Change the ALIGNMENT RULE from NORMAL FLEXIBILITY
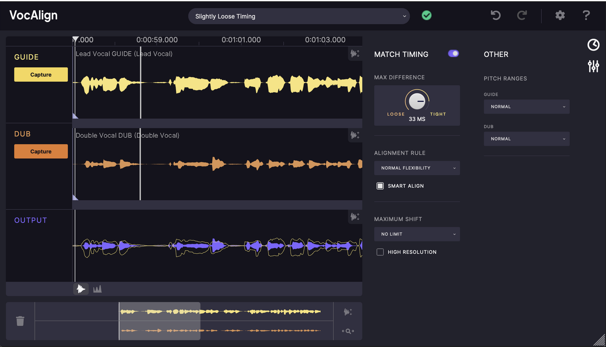The width and height of the screenshot is (606, 347). 417,168
